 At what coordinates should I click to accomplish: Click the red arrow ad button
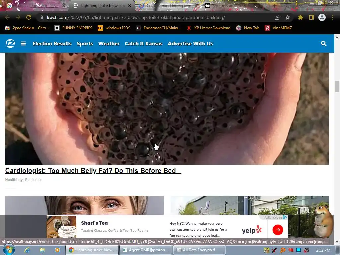click(x=278, y=230)
